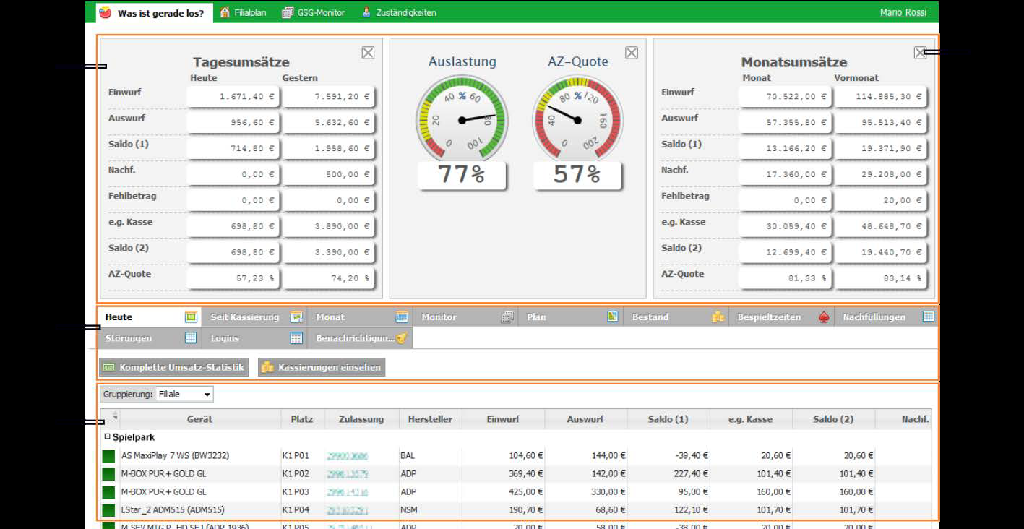Open Mario Rossi user link
Image resolution: width=1024 pixels, height=529 pixels.
[x=903, y=12]
